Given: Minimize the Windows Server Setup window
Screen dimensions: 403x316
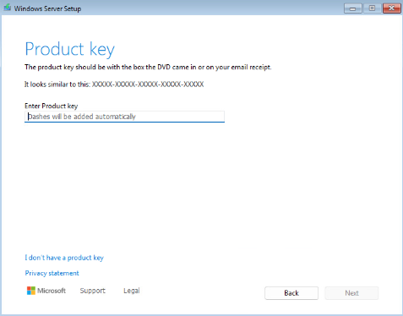Looking at the screenshot, I should 352,8.
